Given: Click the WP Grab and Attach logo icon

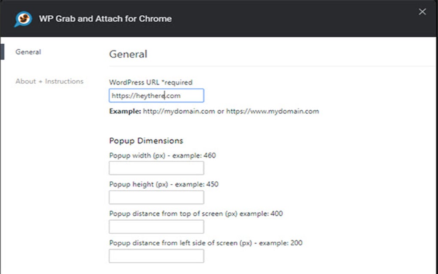Looking at the screenshot, I should tap(23, 19).
